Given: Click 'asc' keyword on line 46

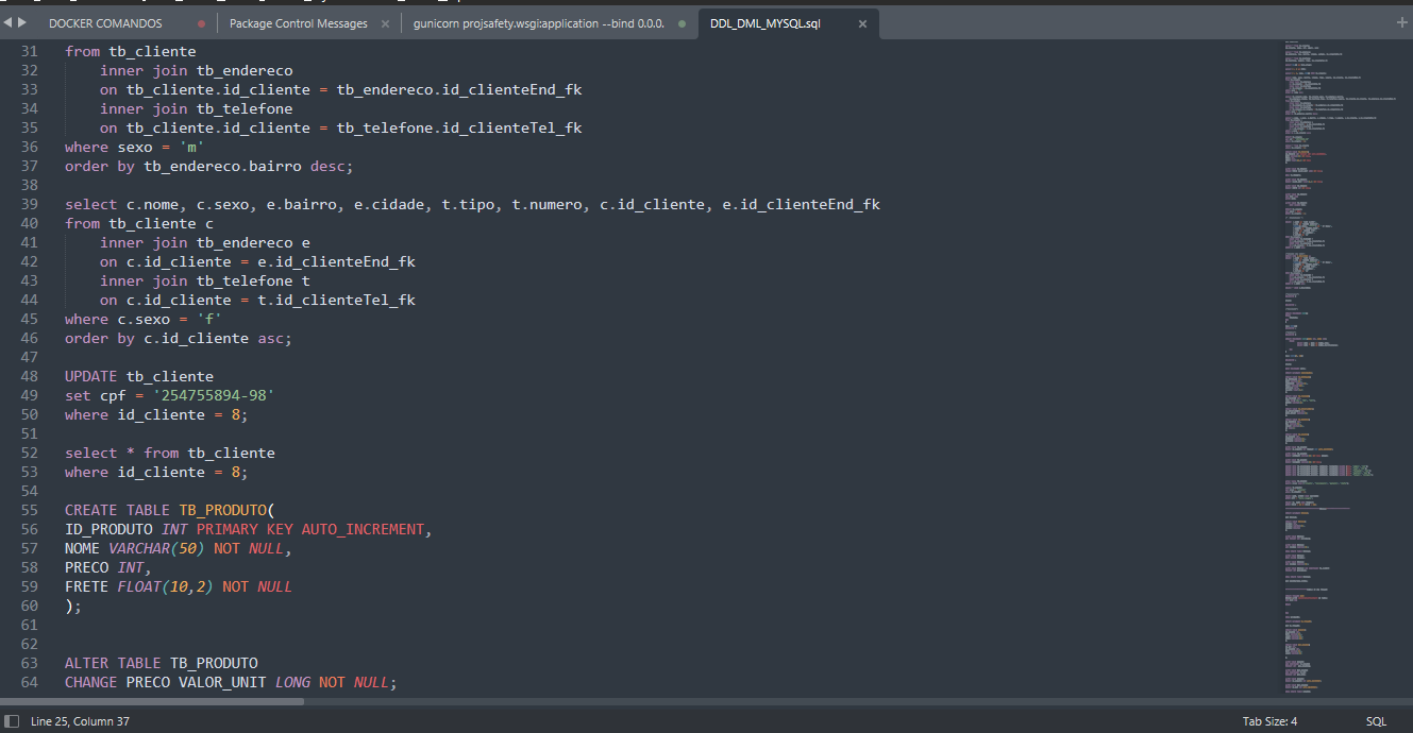Looking at the screenshot, I should pos(271,339).
